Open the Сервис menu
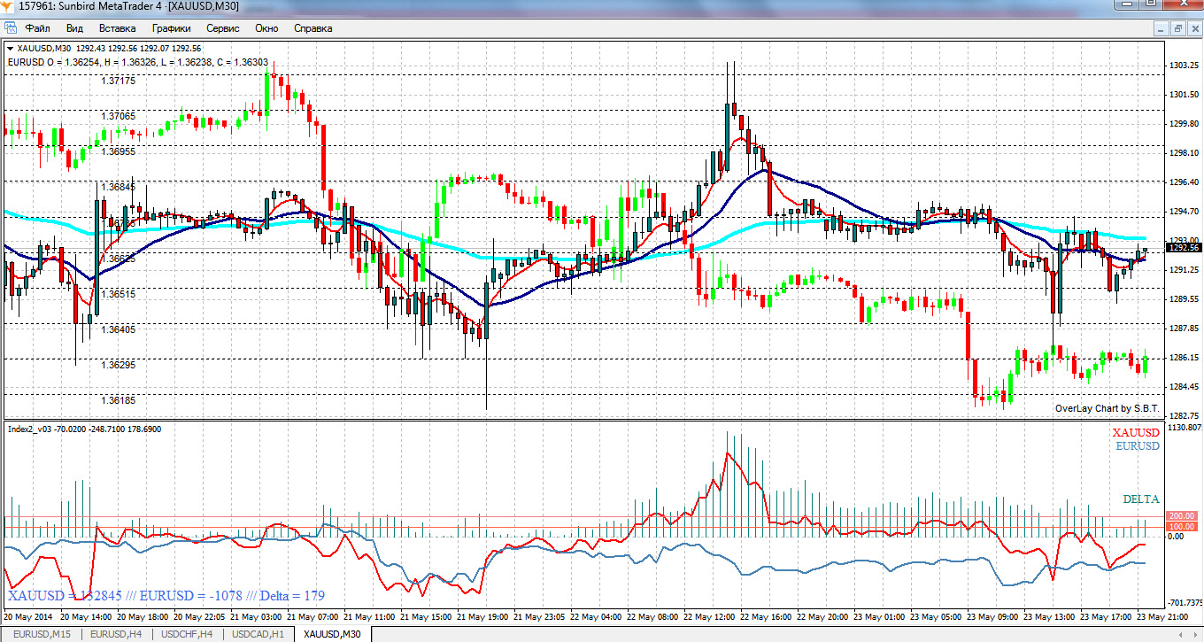The height and width of the screenshot is (642, 1204). [222, 28]
